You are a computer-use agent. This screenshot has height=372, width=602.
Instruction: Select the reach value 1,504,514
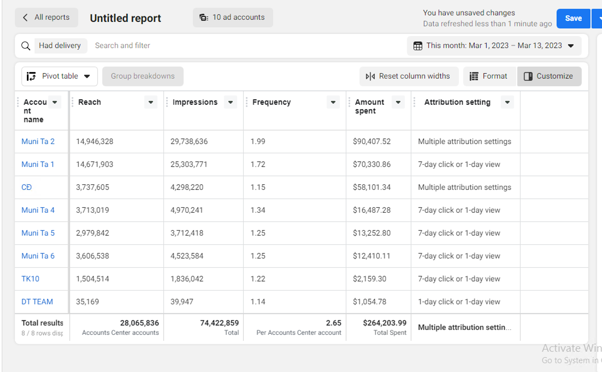point(92,279)
